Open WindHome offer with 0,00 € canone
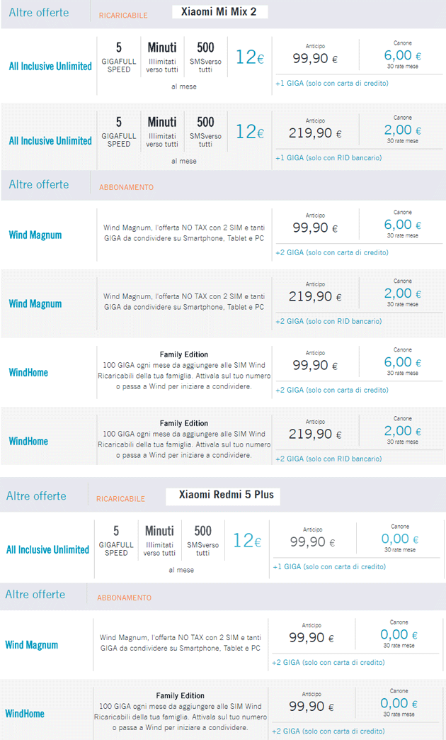The height and width of the screenshot is (740, 446). (25, 714)
